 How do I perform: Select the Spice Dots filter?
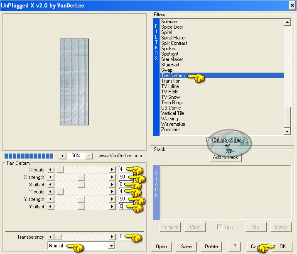172,27
